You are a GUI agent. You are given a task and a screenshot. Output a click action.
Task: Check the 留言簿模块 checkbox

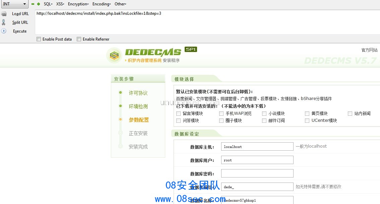178,113
